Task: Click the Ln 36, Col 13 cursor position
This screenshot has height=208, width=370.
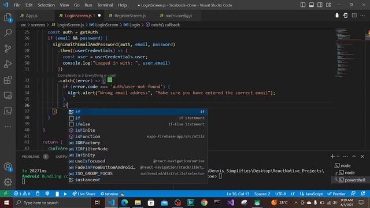Action: click(238, 194)
